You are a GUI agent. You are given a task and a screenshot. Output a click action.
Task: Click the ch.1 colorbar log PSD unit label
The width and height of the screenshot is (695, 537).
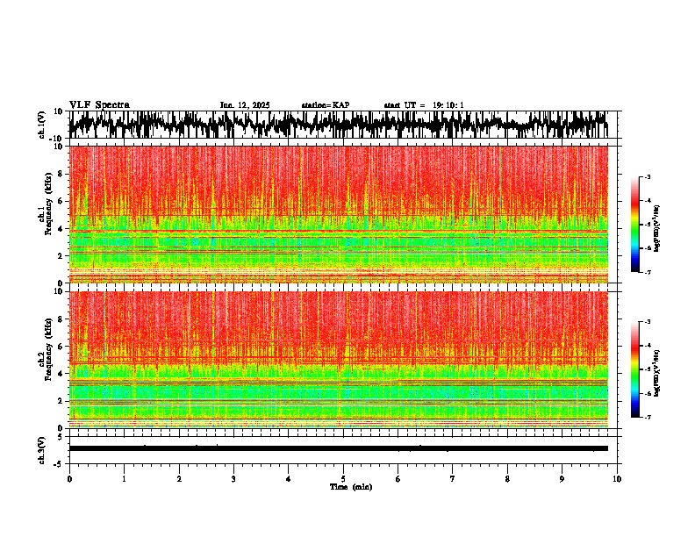656,228
